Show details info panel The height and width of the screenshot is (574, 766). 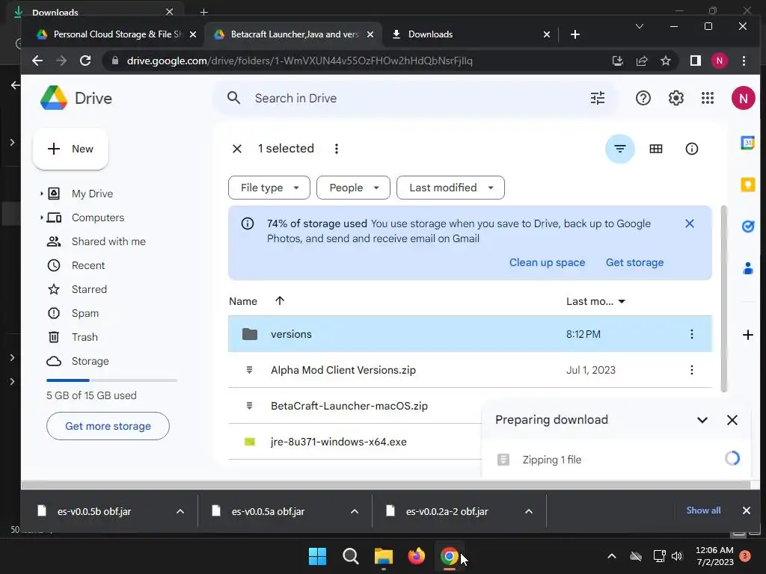pyautogui.click(x=692, y=149)
